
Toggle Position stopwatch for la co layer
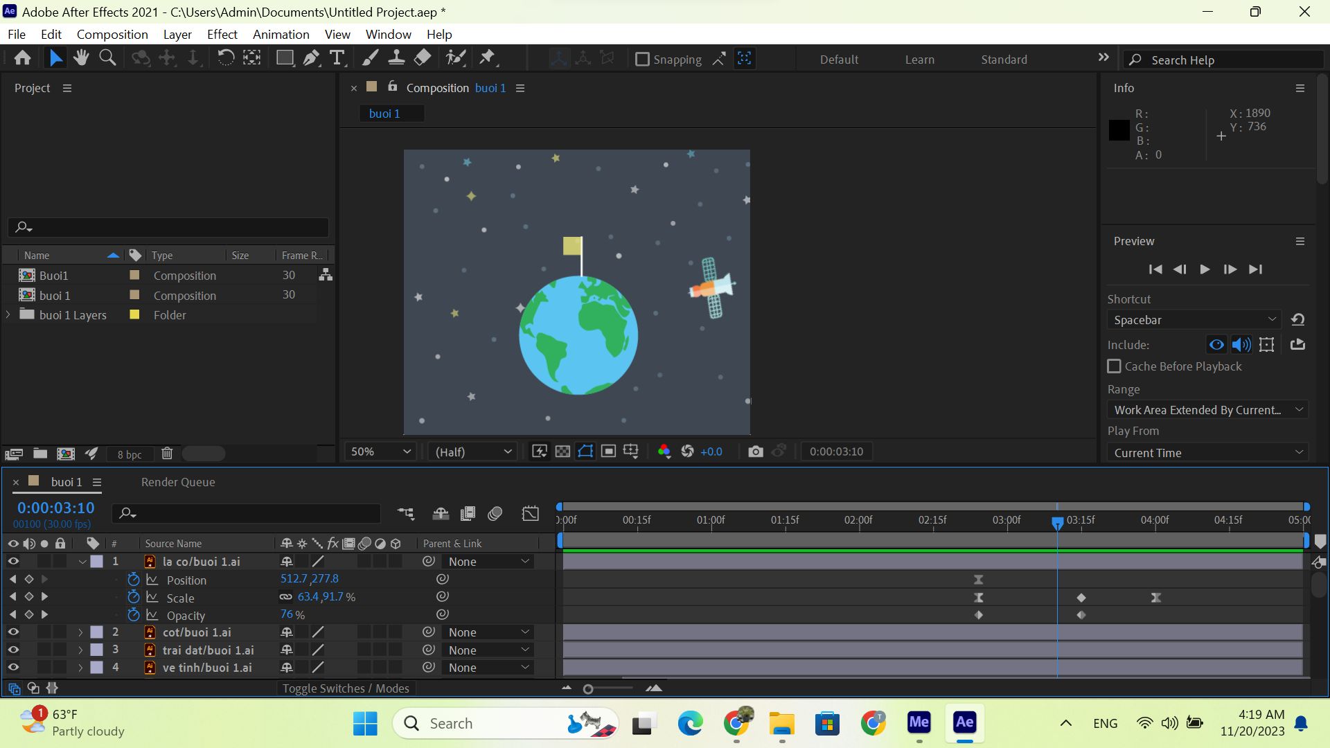click(x=134, y=580)
